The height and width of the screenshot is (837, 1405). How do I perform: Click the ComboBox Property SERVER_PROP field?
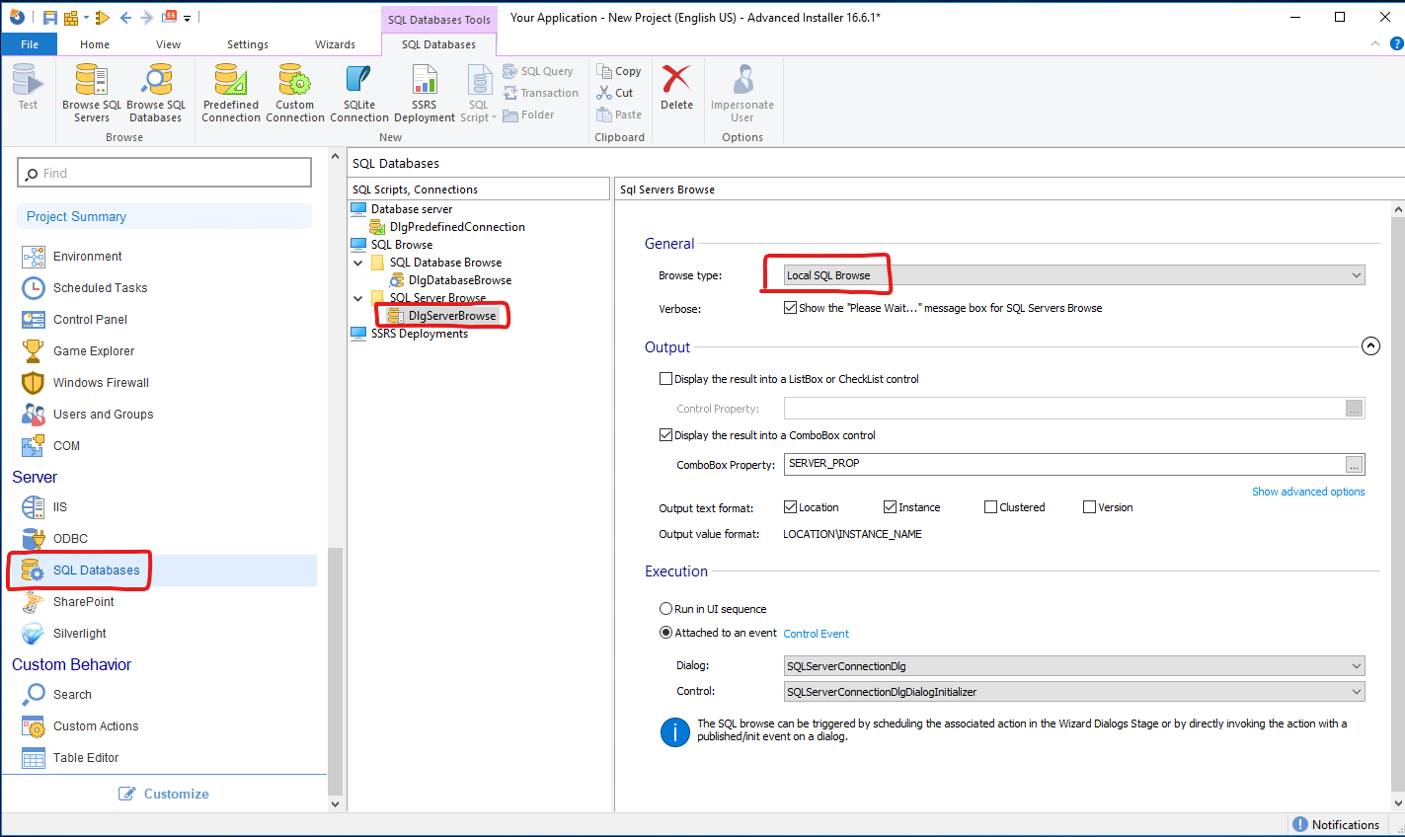click(1063, 464)
